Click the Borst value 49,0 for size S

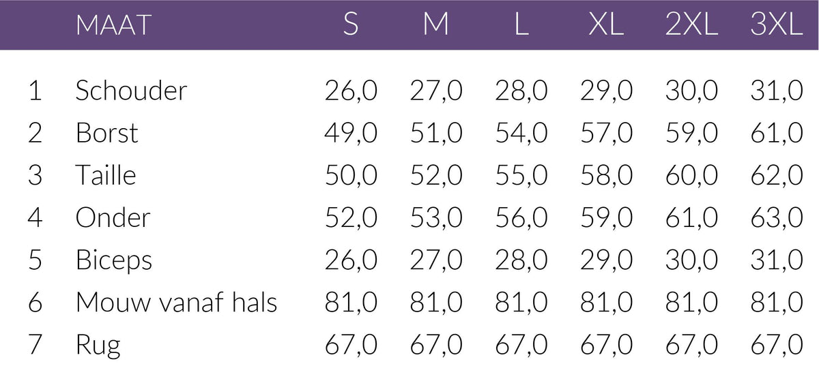(x=351, y=133)
